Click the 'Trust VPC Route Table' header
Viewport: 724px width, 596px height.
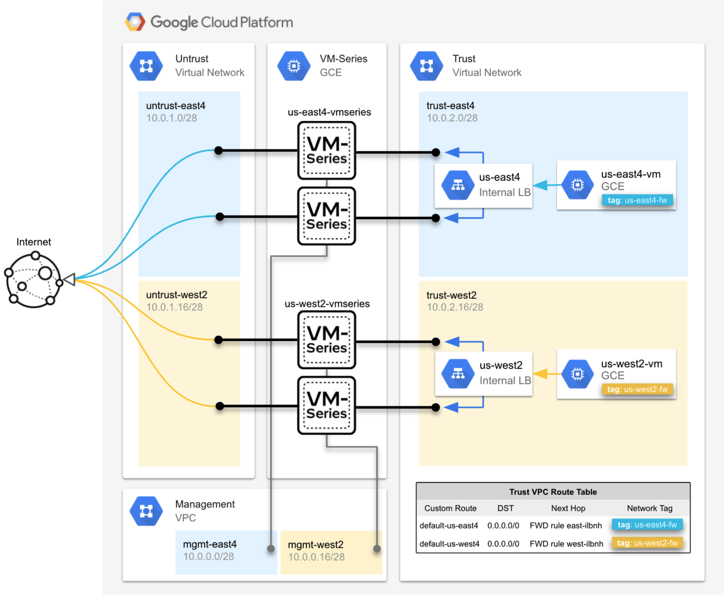[553, 492]
